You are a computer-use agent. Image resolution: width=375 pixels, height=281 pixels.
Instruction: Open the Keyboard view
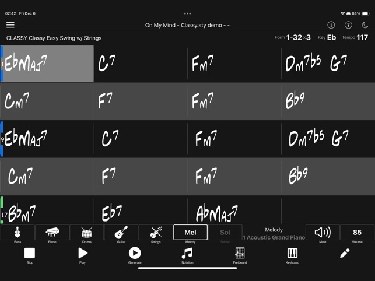coord(292,256)
